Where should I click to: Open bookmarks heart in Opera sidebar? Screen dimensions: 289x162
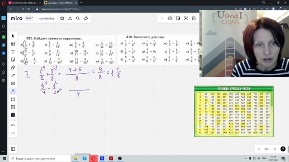(4, 64)
